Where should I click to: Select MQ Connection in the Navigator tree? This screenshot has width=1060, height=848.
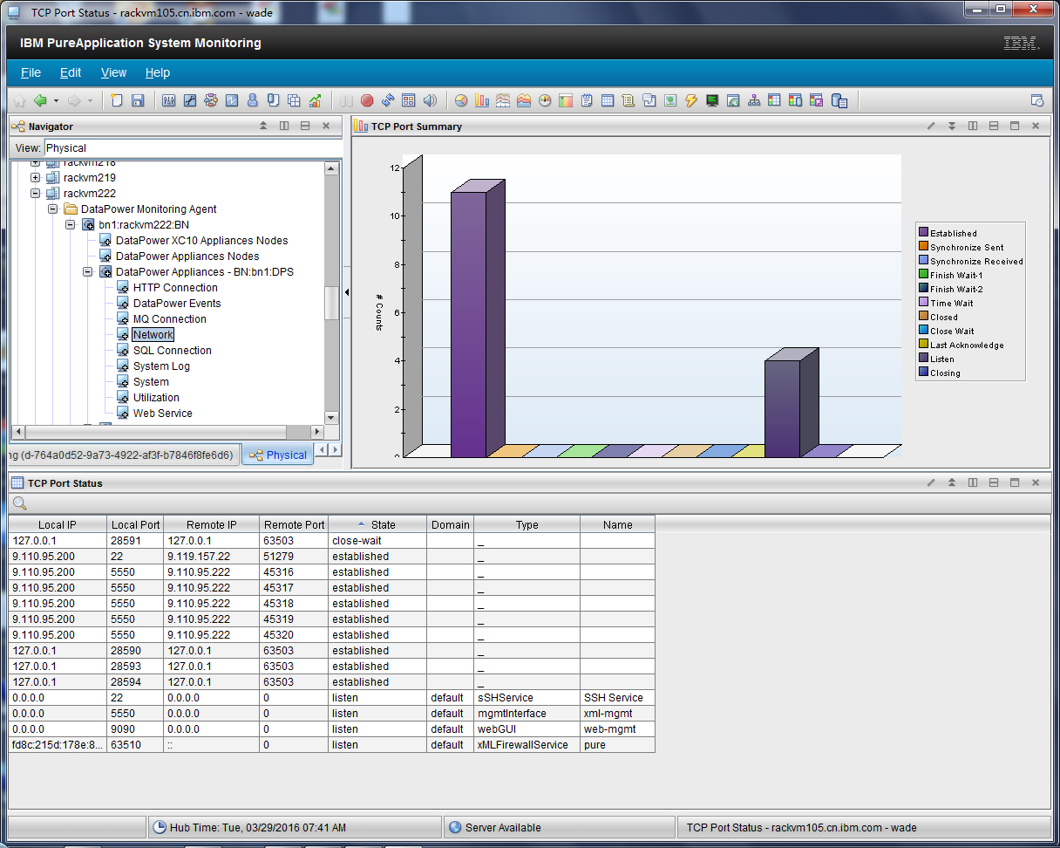[x=169, y=318]
